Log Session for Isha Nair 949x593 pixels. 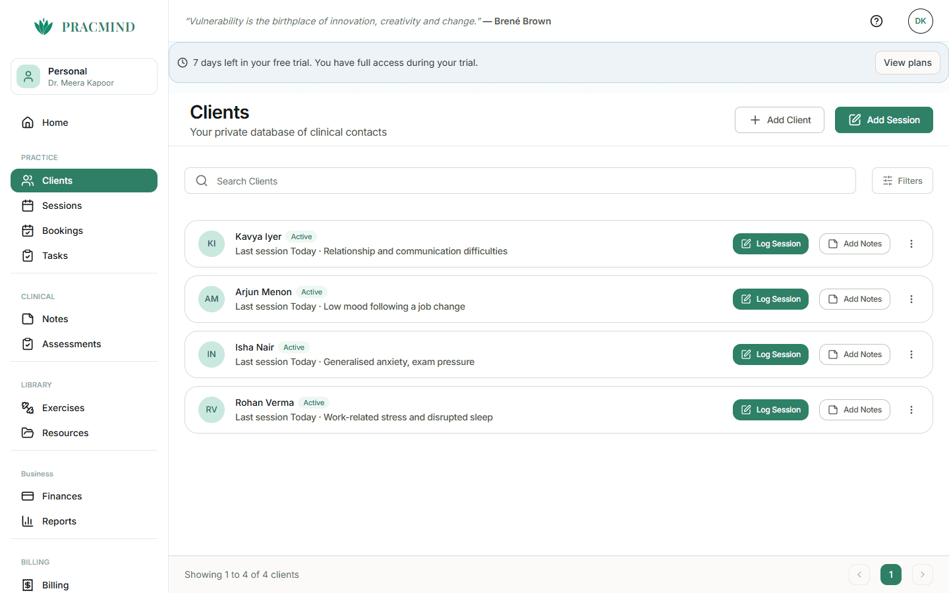[770, 354]
